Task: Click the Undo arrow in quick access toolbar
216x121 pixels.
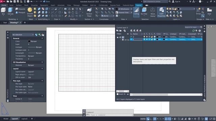Action: 31,1
